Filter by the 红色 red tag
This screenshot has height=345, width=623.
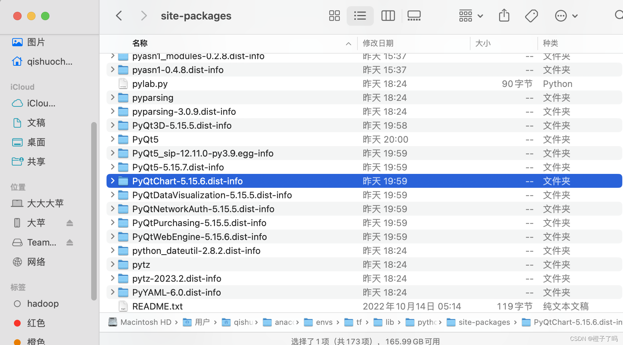point(29,323)
